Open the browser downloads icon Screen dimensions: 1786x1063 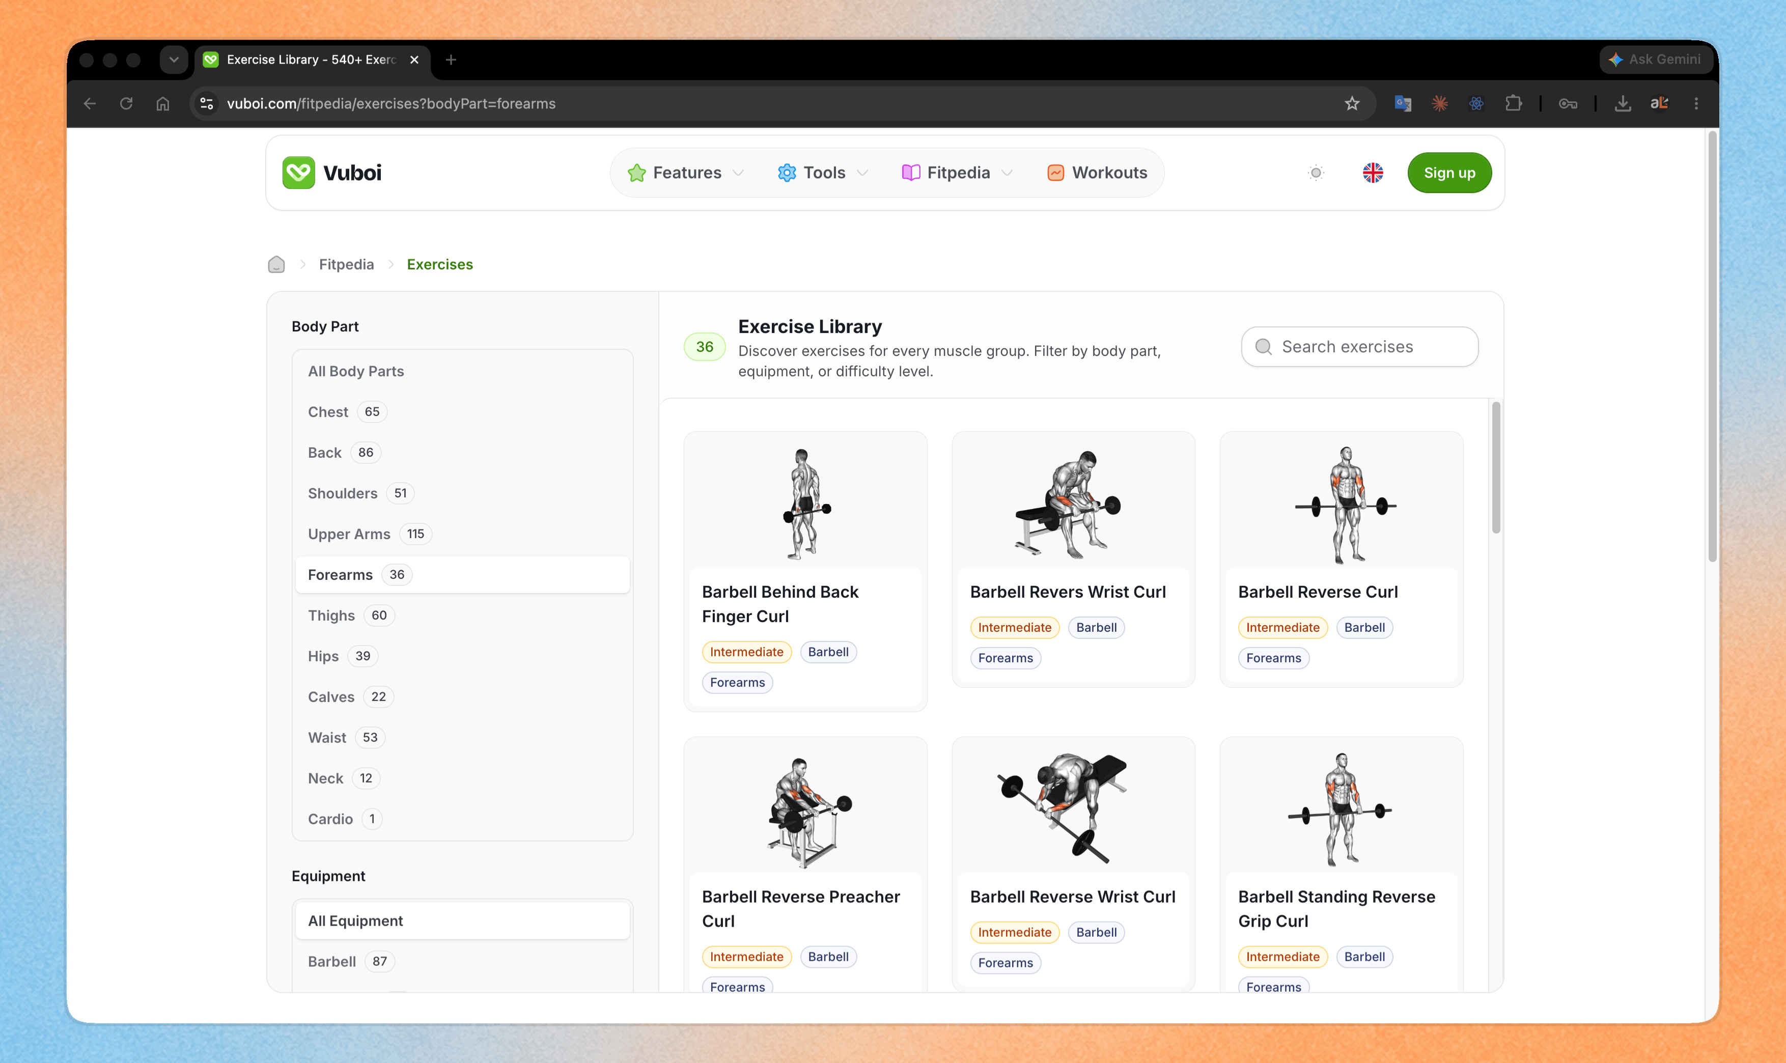pyautogui.click(x=1623, y=104)
